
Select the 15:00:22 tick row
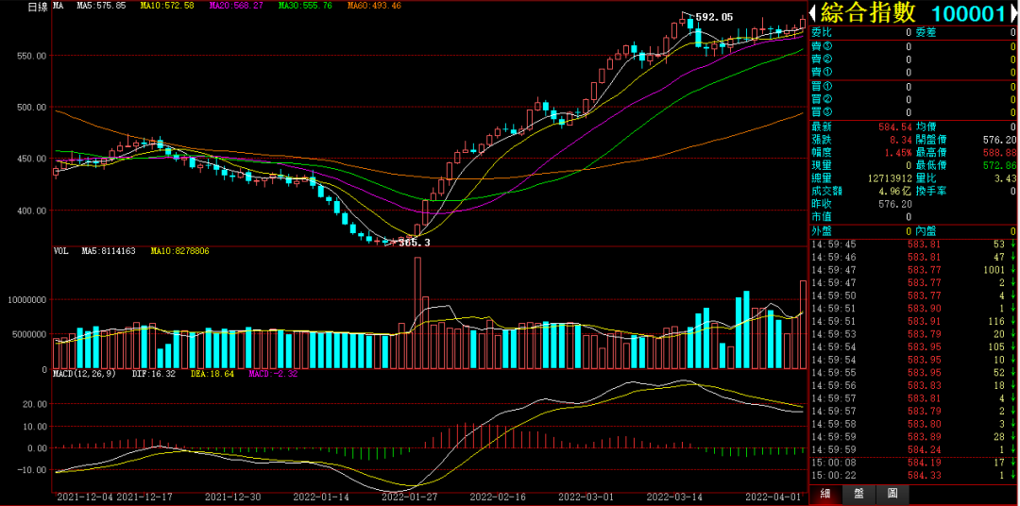pyautogui.click(x=913, y=476)
